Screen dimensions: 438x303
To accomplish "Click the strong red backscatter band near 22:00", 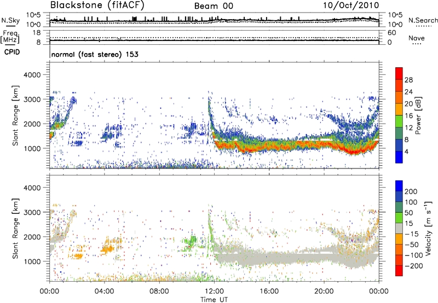I will 353,151.
